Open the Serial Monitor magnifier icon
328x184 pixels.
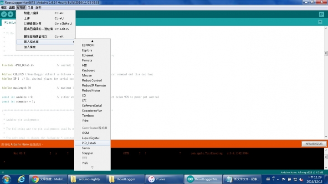[321, 14]
